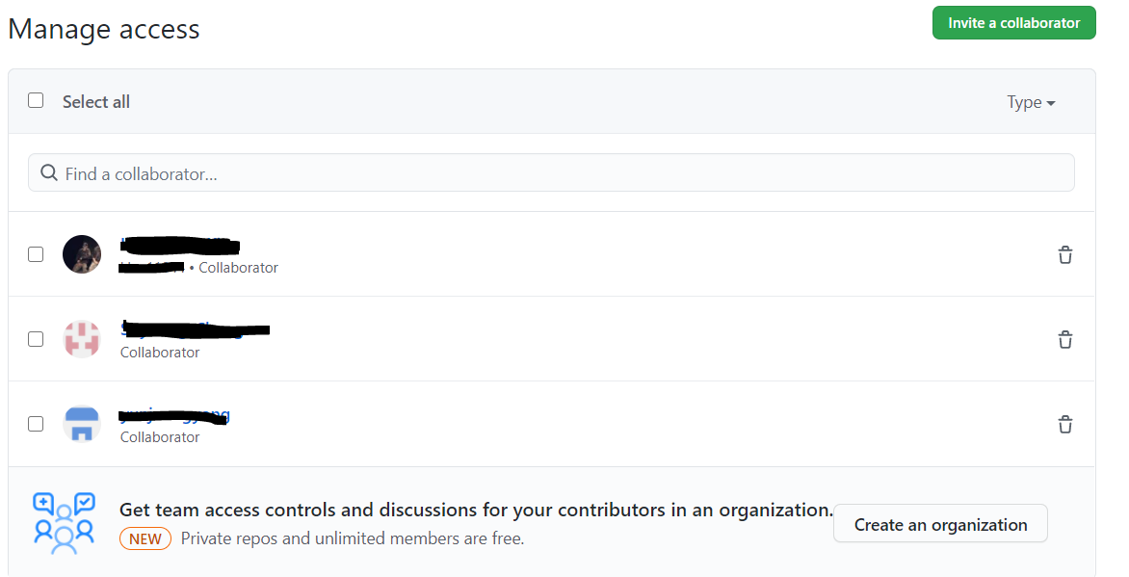The height and width of the screenshot is (577, 1129).
Task: Remove the first collaborator with the trash icon
Action: pyautogui.click(x=1064, y=255)
